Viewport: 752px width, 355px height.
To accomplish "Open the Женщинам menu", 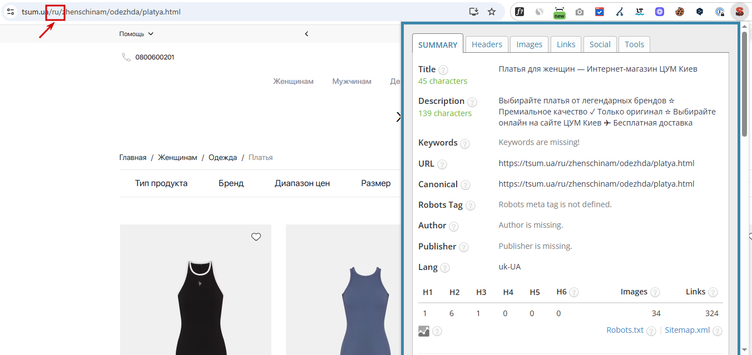I will pos(293,81).
